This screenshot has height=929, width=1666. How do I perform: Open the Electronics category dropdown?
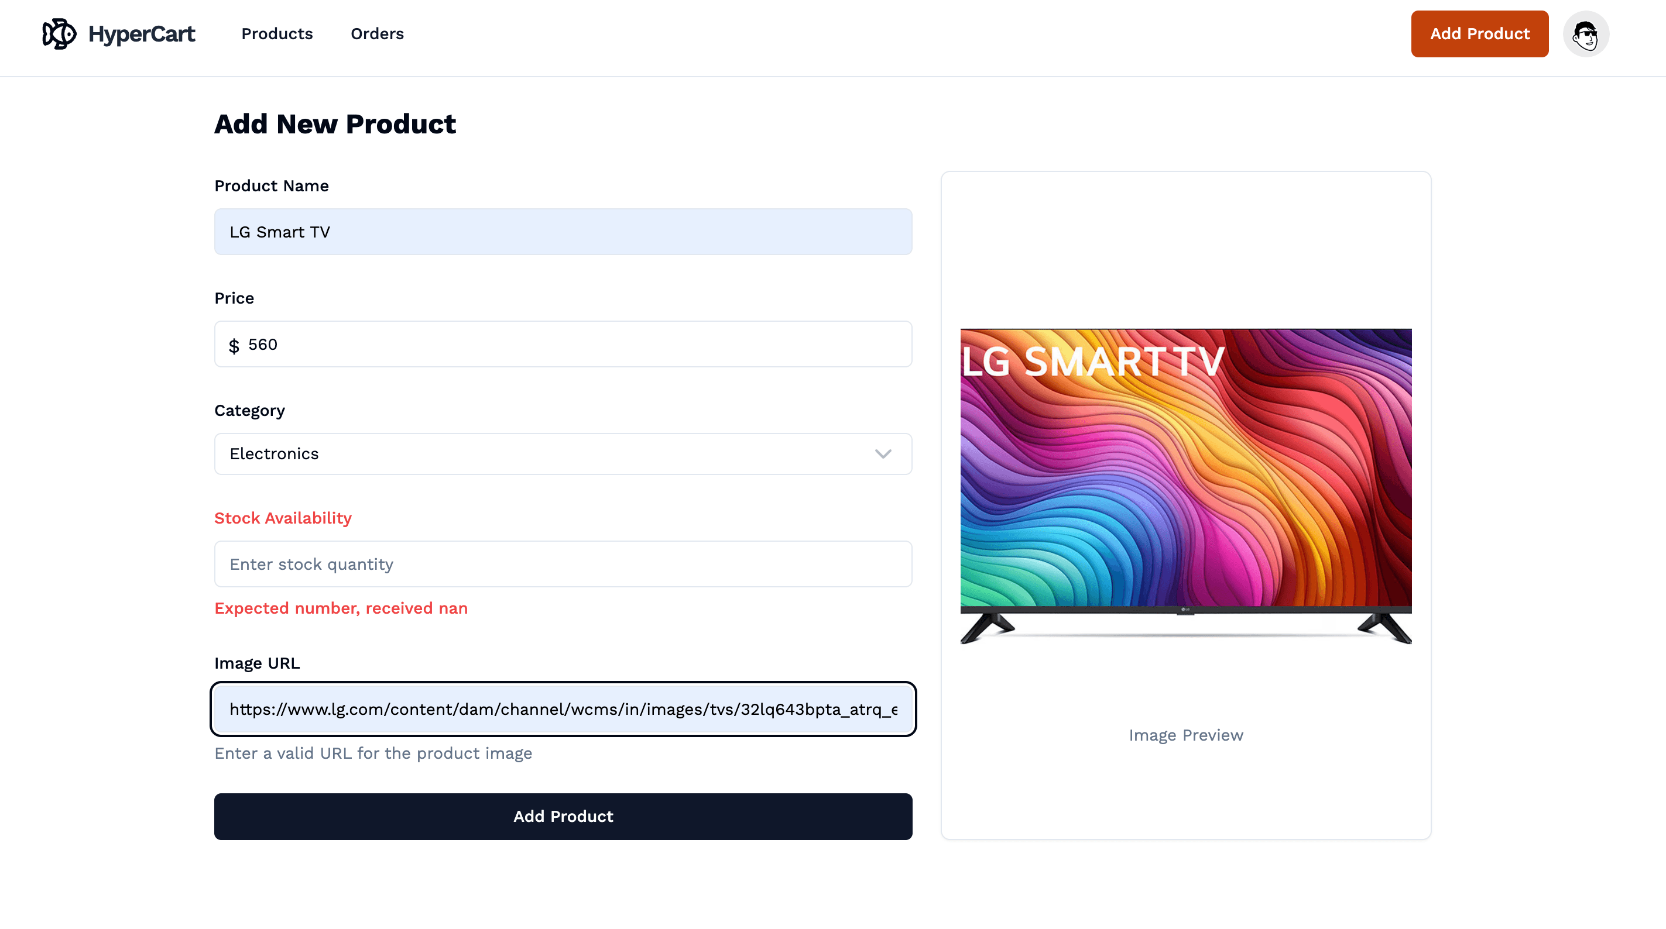[563, 454]
